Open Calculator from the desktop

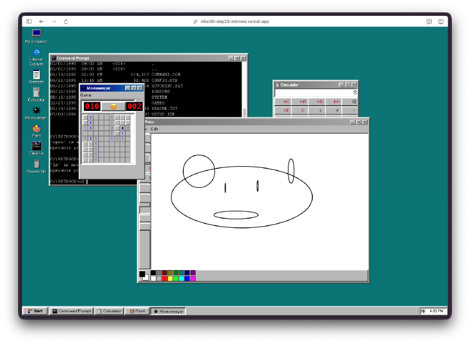[x=36, y=93]
